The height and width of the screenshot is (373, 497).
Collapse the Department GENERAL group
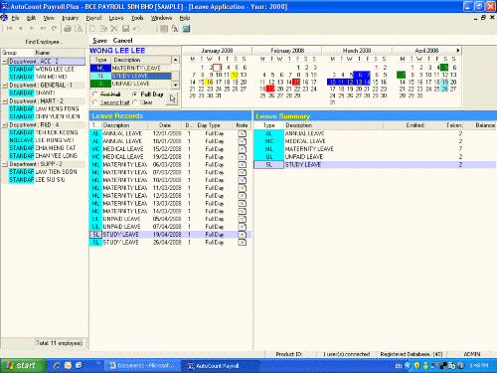point(5,86)
